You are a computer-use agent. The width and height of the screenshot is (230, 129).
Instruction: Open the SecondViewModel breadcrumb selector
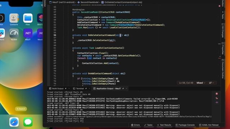coord(88,2)
